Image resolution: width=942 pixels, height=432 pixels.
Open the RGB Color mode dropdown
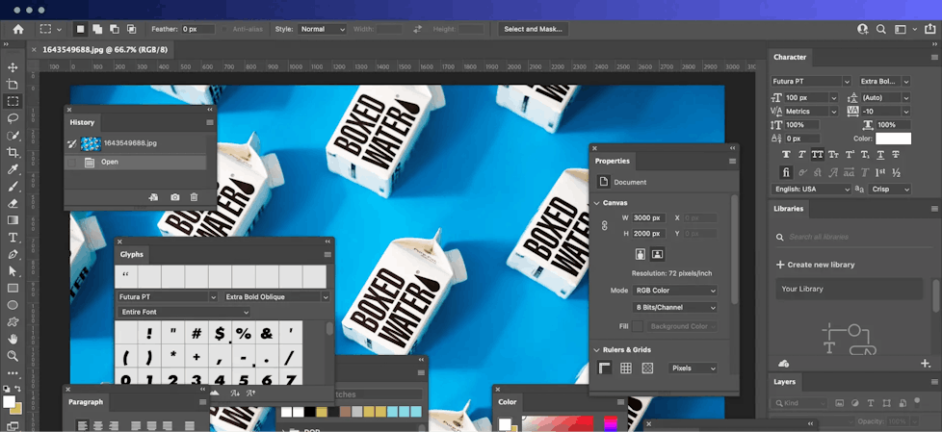click(675, 291)
